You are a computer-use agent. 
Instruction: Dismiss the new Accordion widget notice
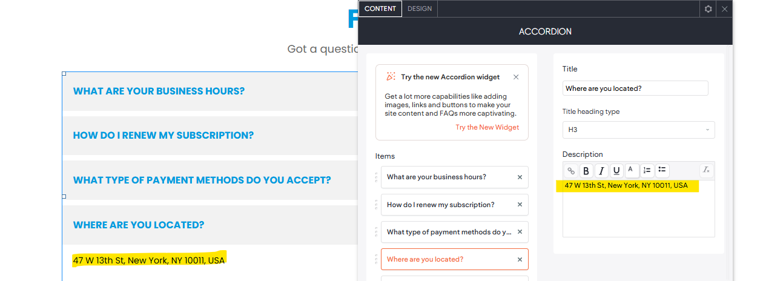[x=516, y=77]
